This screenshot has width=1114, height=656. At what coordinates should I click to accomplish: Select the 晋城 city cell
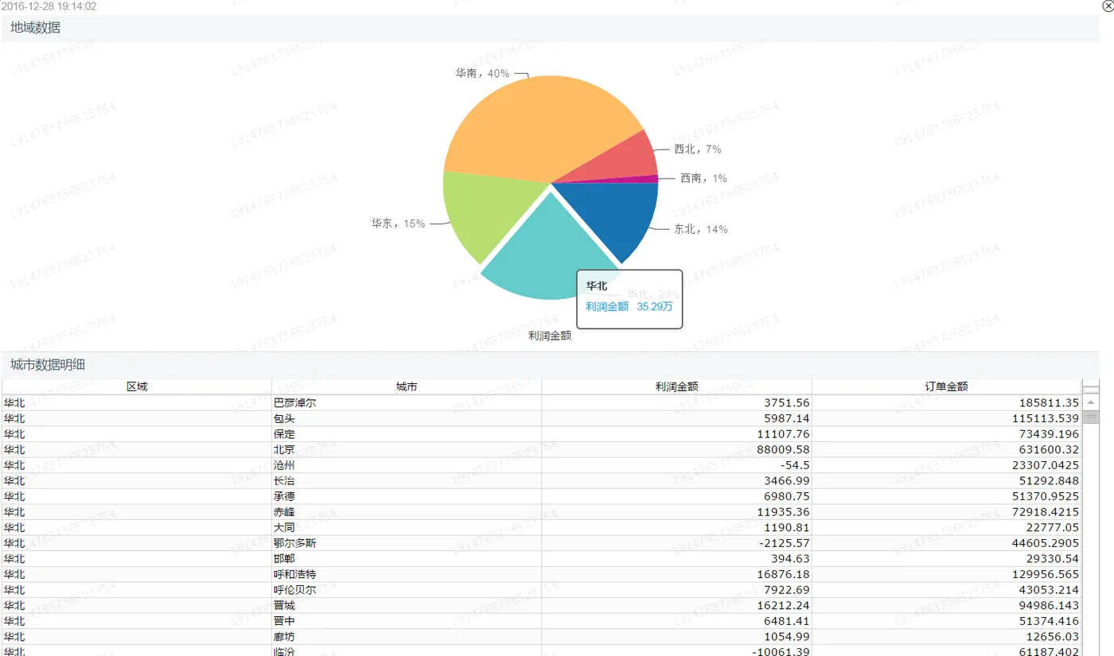point(407,605)
